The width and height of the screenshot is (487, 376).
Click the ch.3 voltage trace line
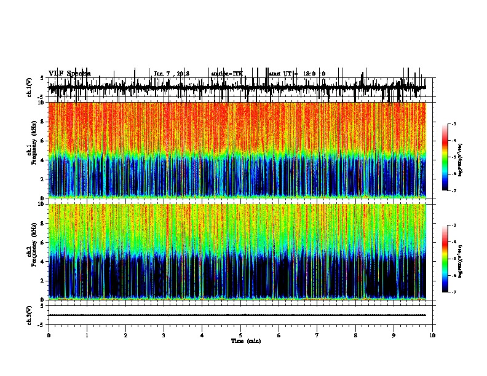pos(237,315)
